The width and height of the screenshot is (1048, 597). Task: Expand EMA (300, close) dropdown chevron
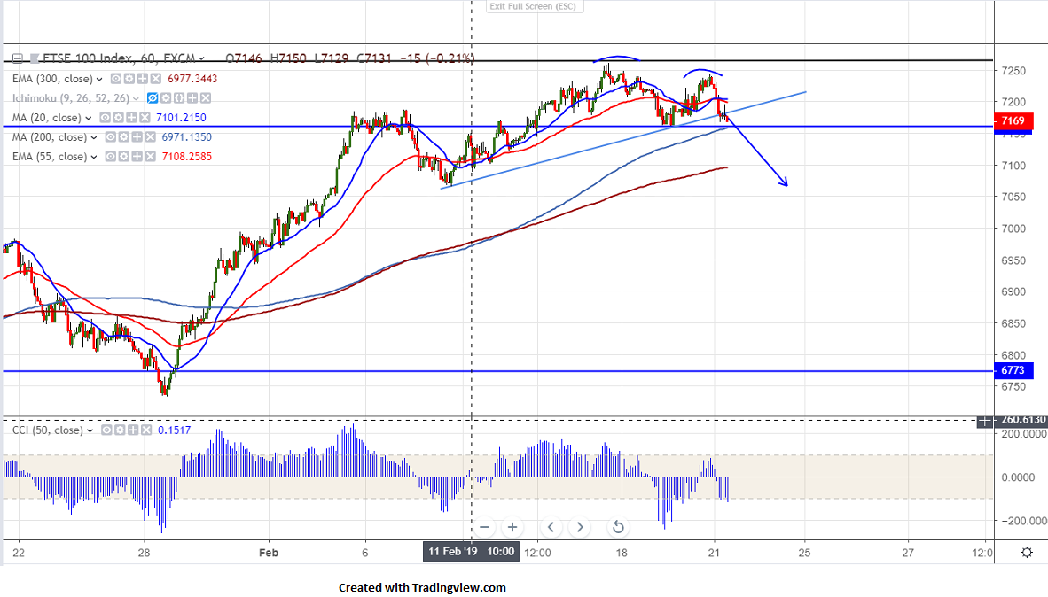pyautogui.click(x=99, y=79)
